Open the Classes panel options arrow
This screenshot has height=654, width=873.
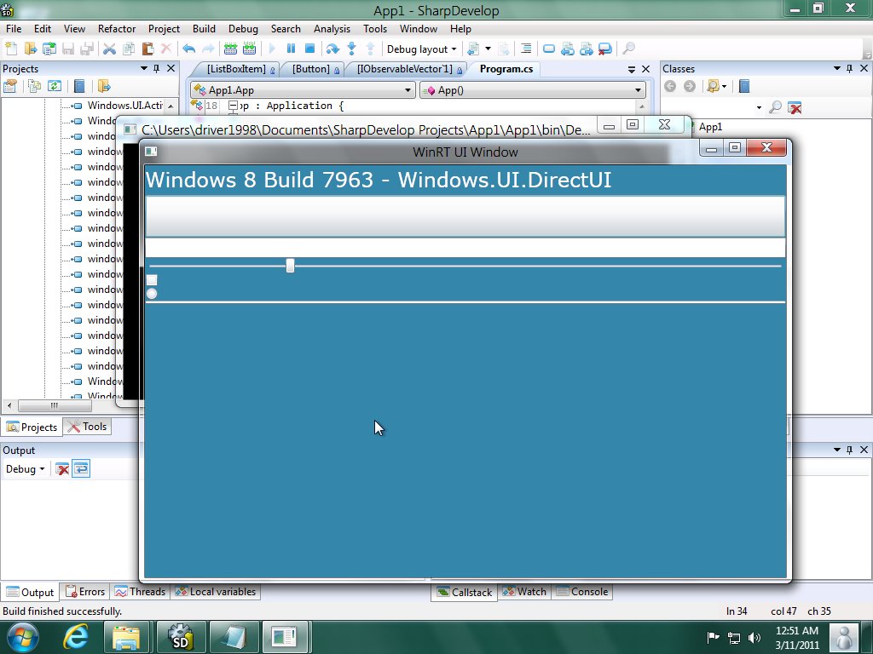(x=837, y=68)
